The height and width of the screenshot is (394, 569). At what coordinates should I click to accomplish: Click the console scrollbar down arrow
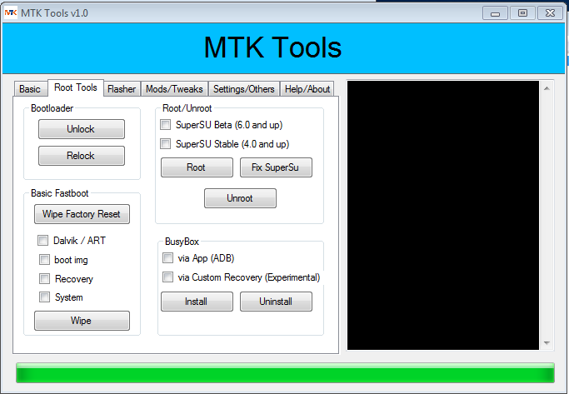click(x=547, y=343)
